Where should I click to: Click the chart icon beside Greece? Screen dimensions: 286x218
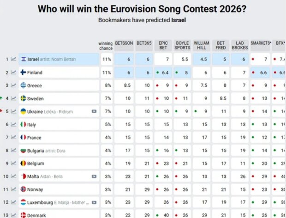[14, 85]
